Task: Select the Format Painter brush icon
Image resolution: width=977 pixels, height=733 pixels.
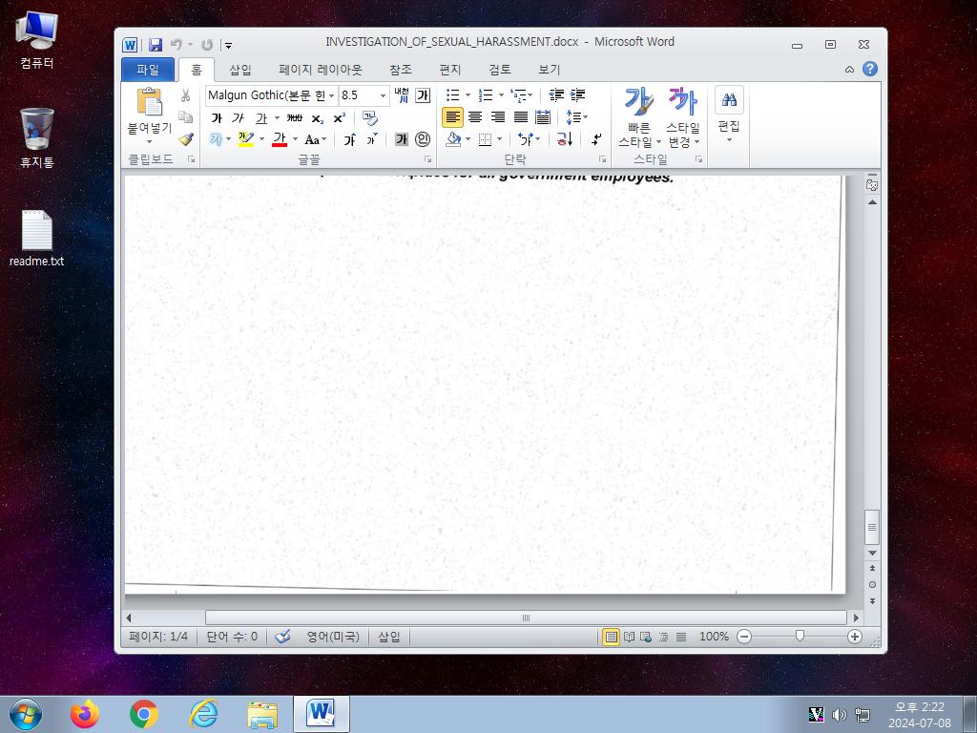Action: (186, 139)
